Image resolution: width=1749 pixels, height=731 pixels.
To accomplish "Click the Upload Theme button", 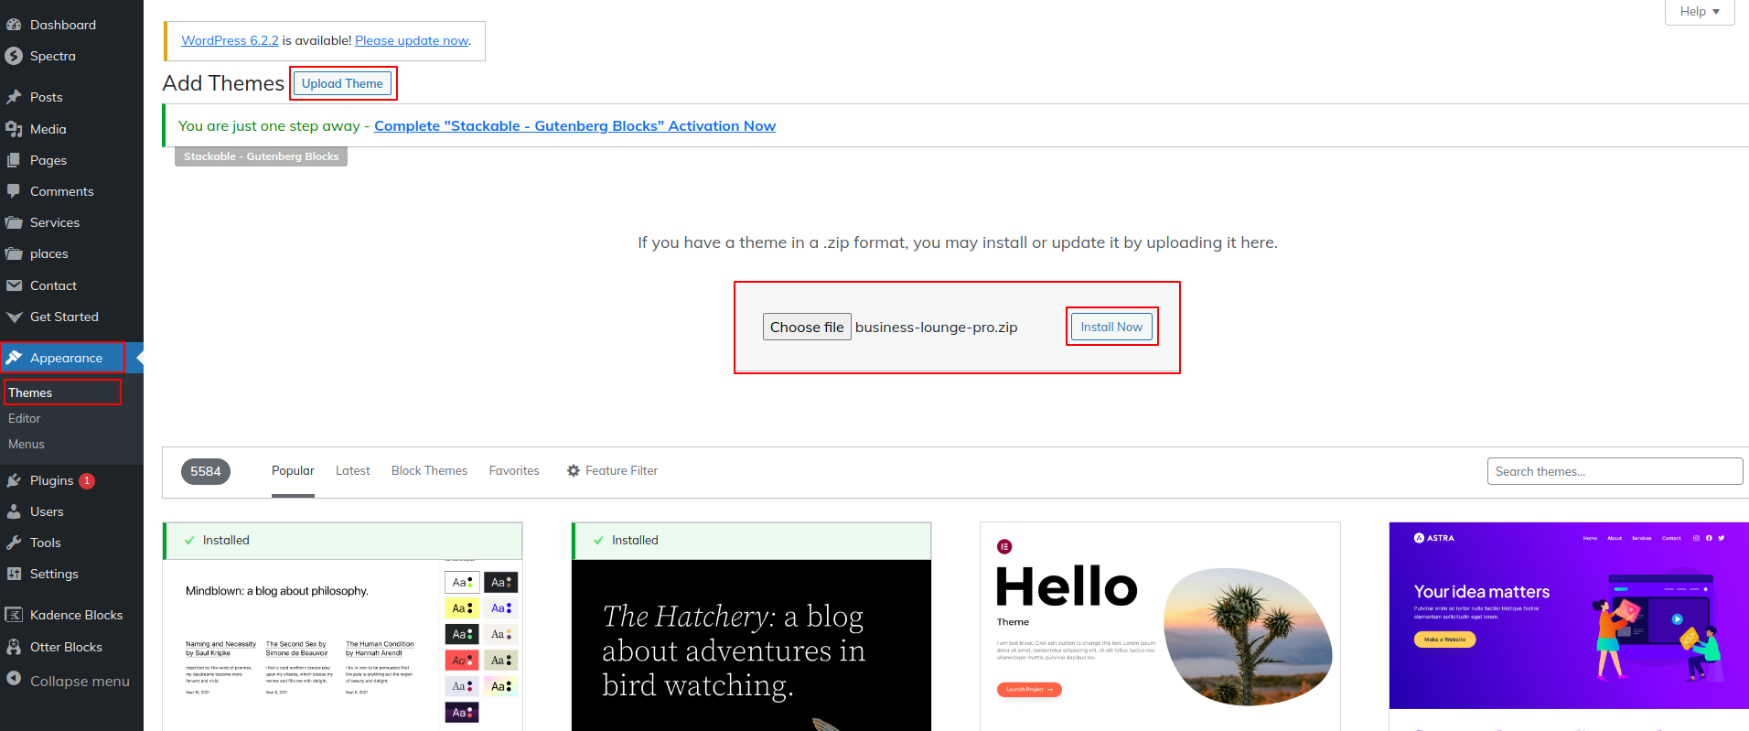I will [x=342, y=83].
